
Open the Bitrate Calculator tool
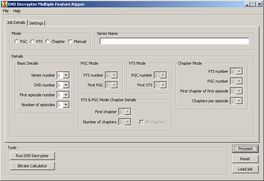point(32,166)
